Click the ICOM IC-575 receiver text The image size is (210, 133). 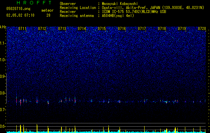134,12
